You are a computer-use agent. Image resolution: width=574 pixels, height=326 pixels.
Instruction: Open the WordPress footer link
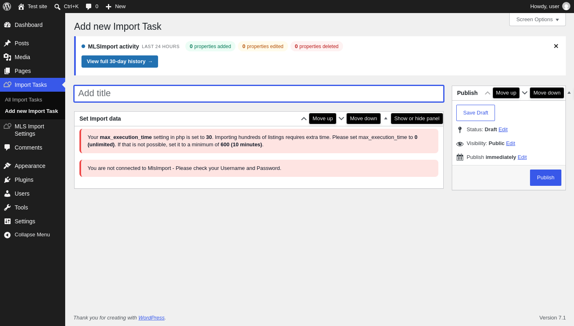coord(152,317)
